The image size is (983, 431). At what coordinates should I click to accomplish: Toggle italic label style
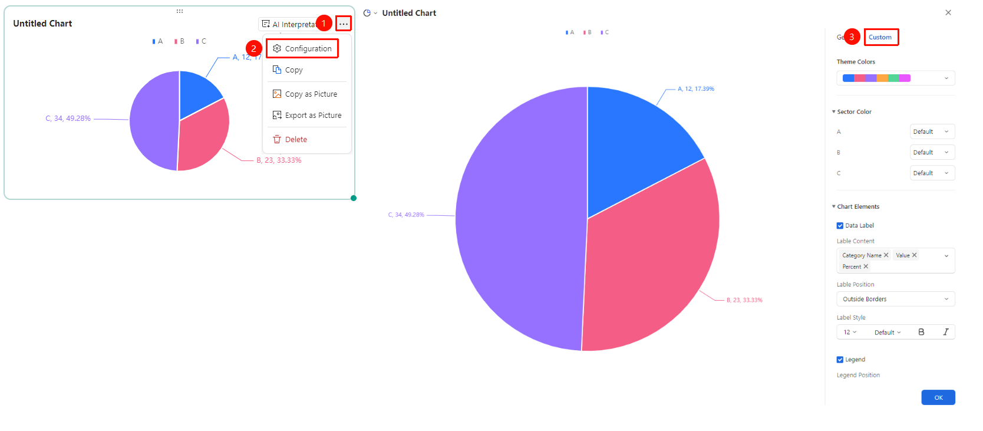(945, 333)
